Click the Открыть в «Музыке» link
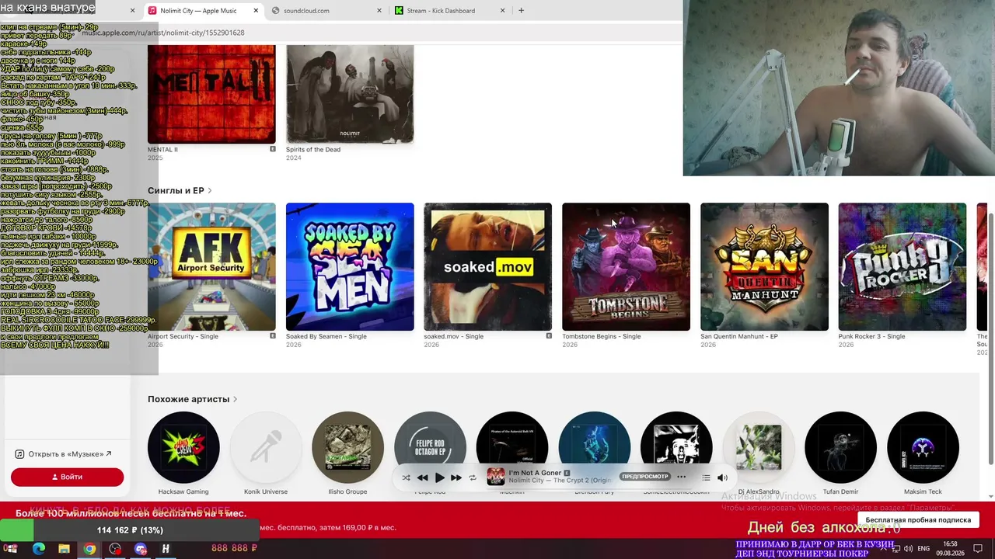Image resolution: width=995 pixels, height=559 pixels. [x=64, y=454]
